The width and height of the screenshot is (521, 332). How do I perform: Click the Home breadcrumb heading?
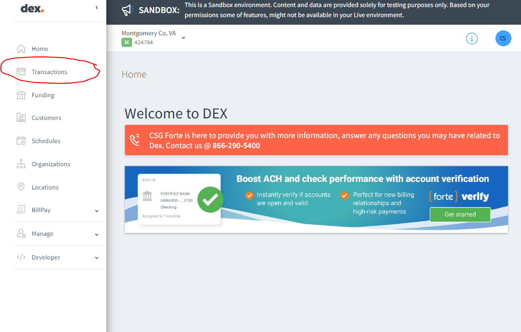134,74
